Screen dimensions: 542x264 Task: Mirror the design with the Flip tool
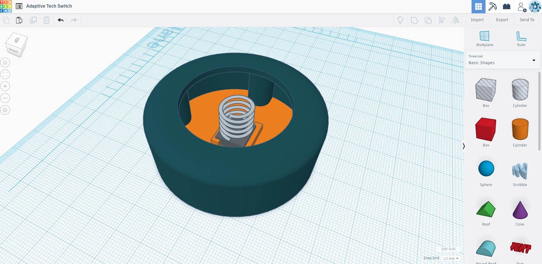(x=455, y=20)
